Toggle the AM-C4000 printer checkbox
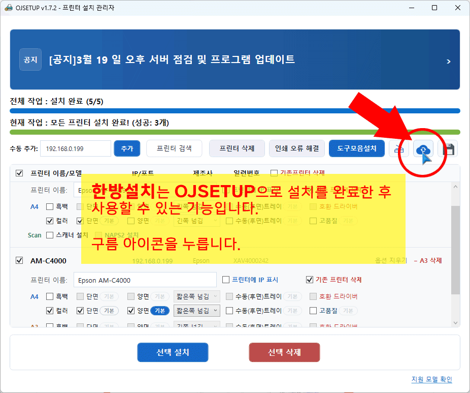Image resolution: width=470 pixels, height=393 pixels. 19,260
